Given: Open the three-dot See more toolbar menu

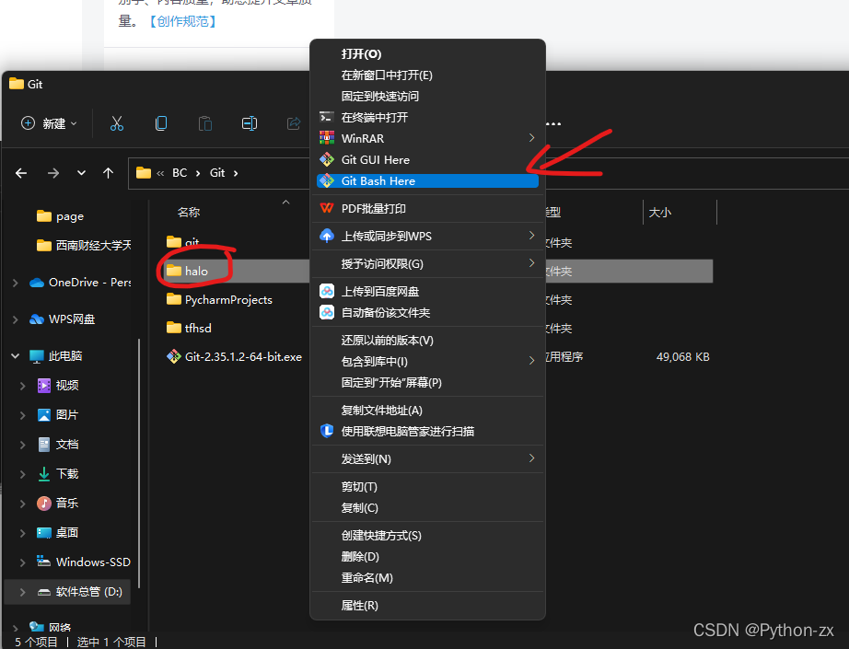Looking at the screenshot, I should click(553, 124).
